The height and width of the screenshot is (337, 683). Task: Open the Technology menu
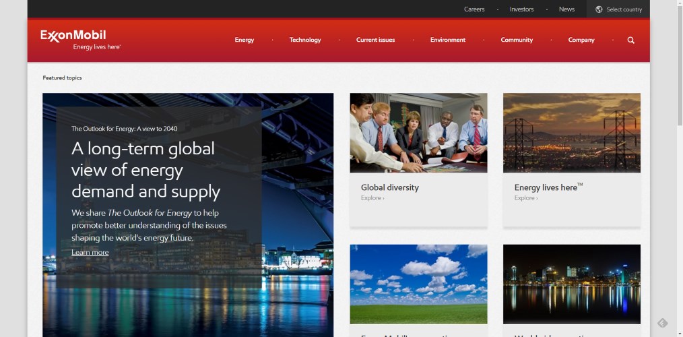pyautogui.click(x=305, y=40)
